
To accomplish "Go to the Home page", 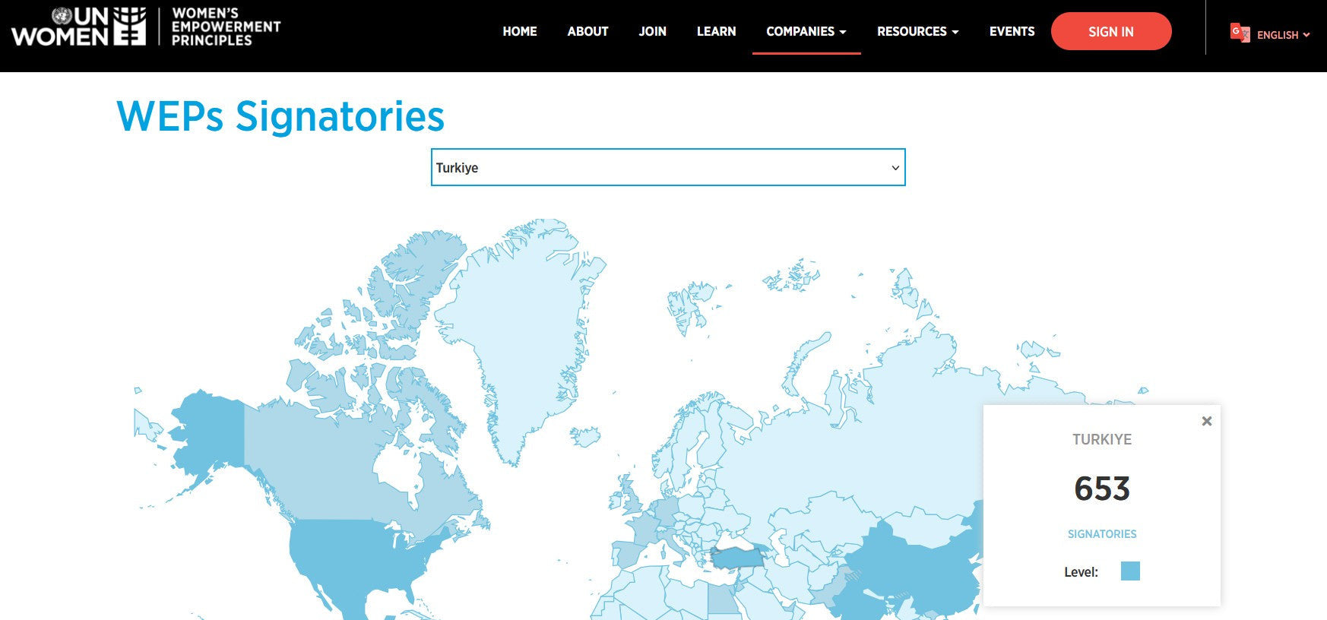I will point(519,31).
